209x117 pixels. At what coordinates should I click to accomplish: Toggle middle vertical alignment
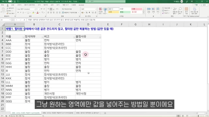pyautogui.click(x=51, y=9)
